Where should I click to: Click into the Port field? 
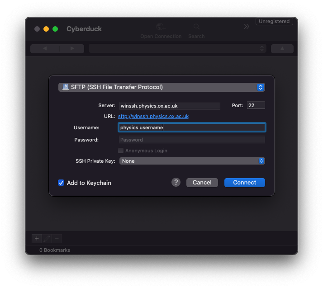(x=256, y=105)
